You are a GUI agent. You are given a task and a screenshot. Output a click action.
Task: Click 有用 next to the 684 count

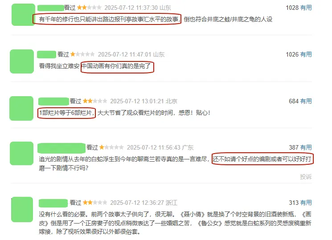point(306,101)
